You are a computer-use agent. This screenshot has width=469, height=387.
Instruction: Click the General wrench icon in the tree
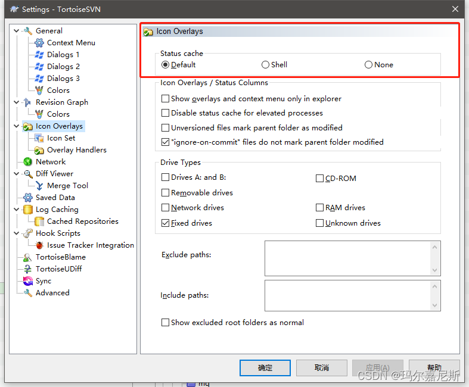28,31
